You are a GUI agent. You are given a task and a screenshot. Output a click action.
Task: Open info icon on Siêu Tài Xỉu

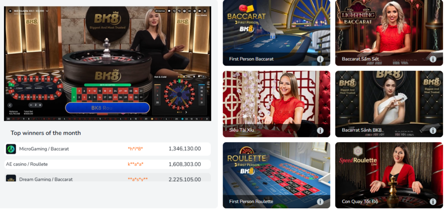click(x=320, y=130)
